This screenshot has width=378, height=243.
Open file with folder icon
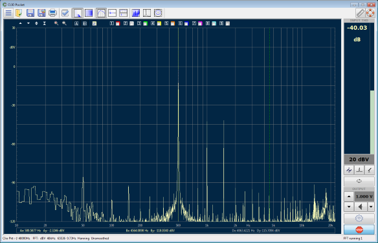click(x=19, y=13)
